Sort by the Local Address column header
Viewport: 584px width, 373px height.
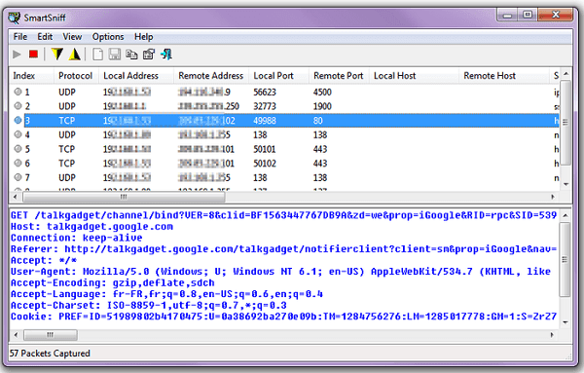pyautogui.click(x=136, y=76)
